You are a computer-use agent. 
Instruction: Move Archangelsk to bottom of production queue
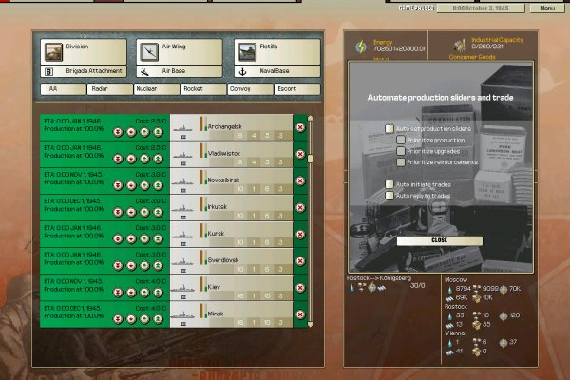[118, 132]
